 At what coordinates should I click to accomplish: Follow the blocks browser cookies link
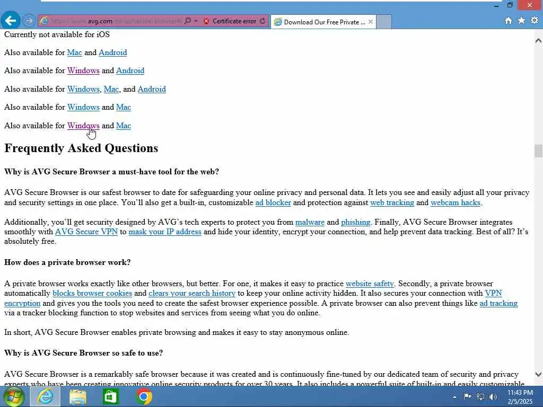(92, 293)
